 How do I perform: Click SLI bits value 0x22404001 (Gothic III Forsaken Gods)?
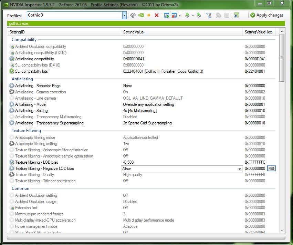[163, 71]
